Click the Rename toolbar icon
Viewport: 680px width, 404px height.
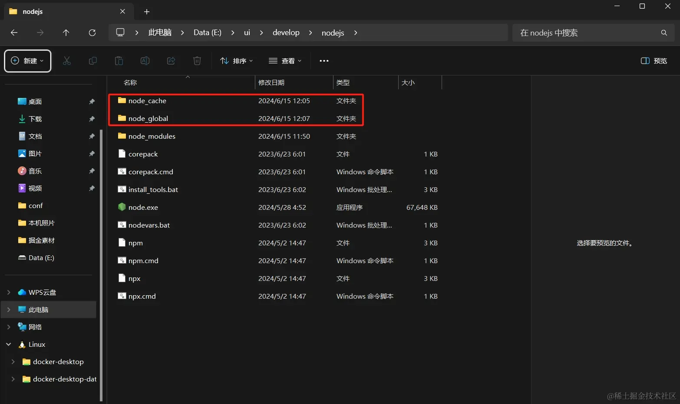[x=145, y=61]
